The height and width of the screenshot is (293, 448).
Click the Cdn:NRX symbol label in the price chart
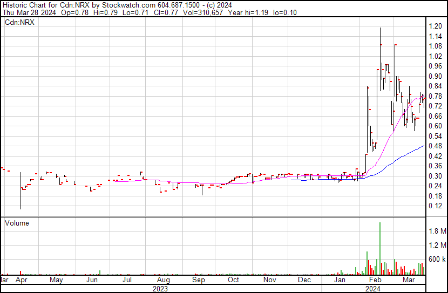tap(19, 23)
